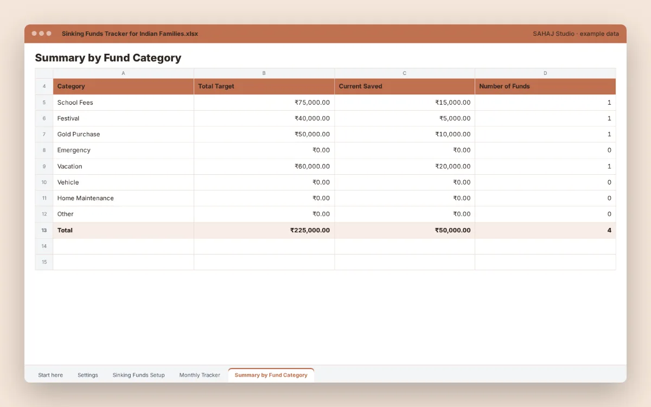Click the ₹225,000.00 total target cell
651x407 pixels.
[264, 230]
